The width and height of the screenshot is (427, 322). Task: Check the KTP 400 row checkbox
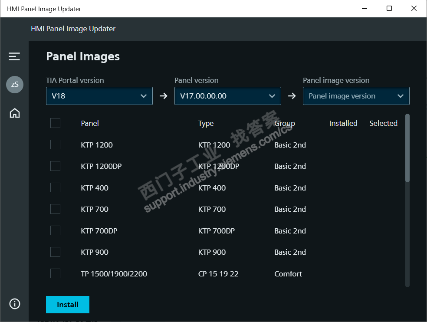tap(55, 187)
